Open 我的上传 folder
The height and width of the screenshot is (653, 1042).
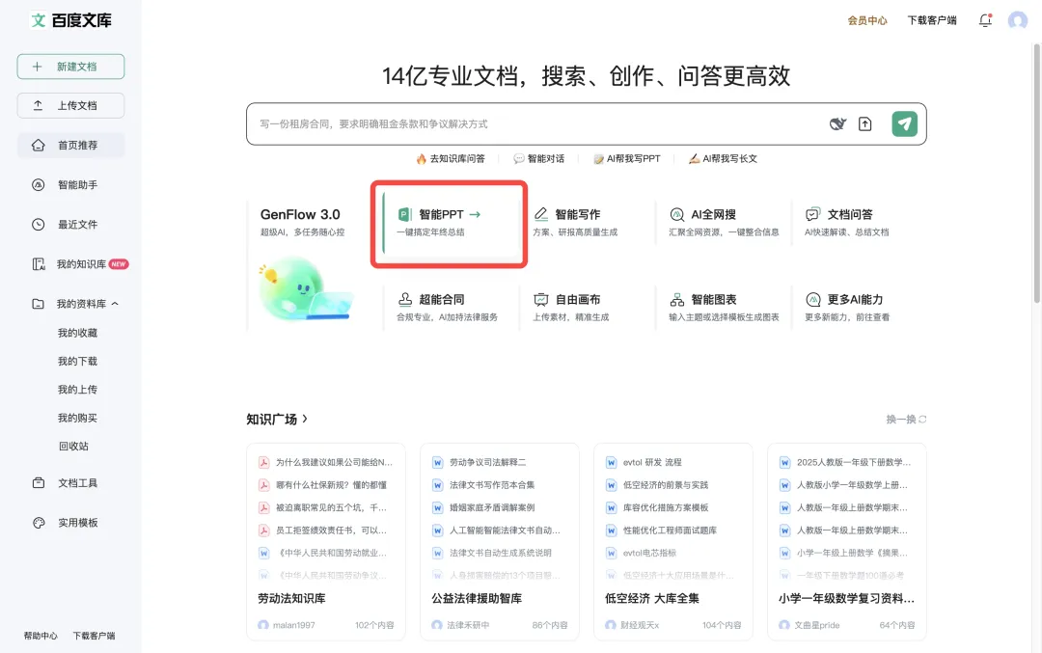pos(77,390)
